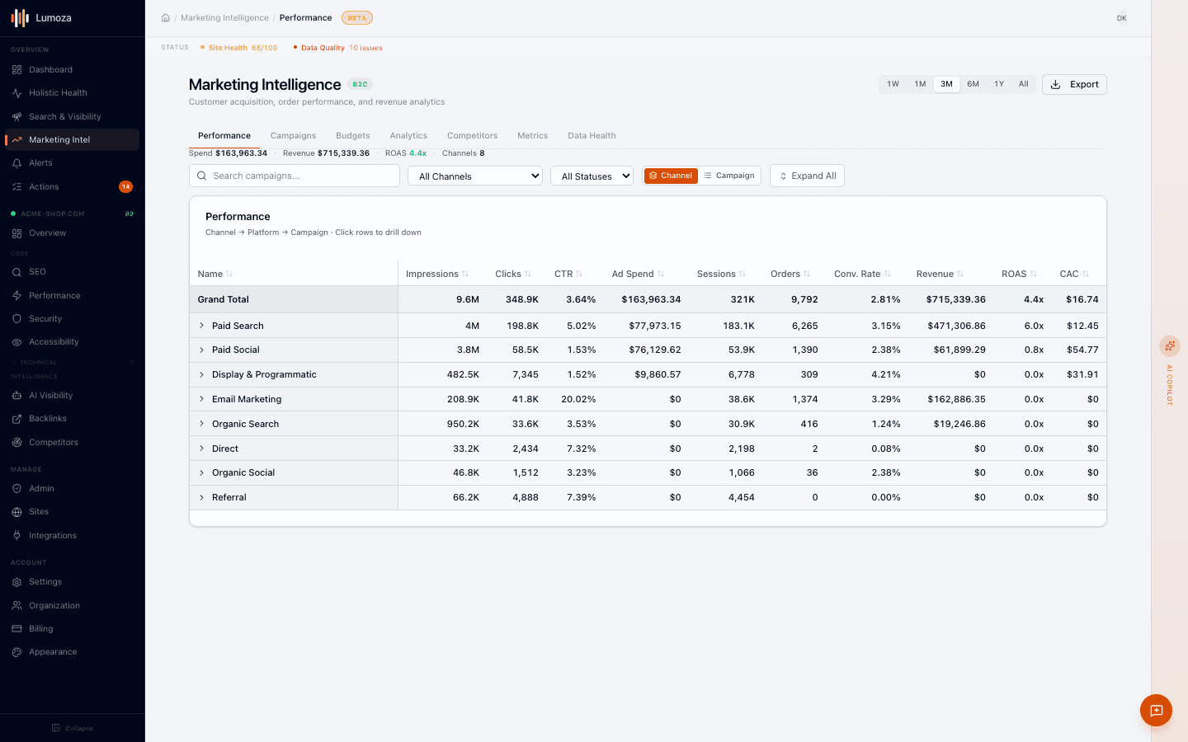This screenshot has height=742, width=1188.
Task: Open Backlinks page
Action: pos(72,419)
